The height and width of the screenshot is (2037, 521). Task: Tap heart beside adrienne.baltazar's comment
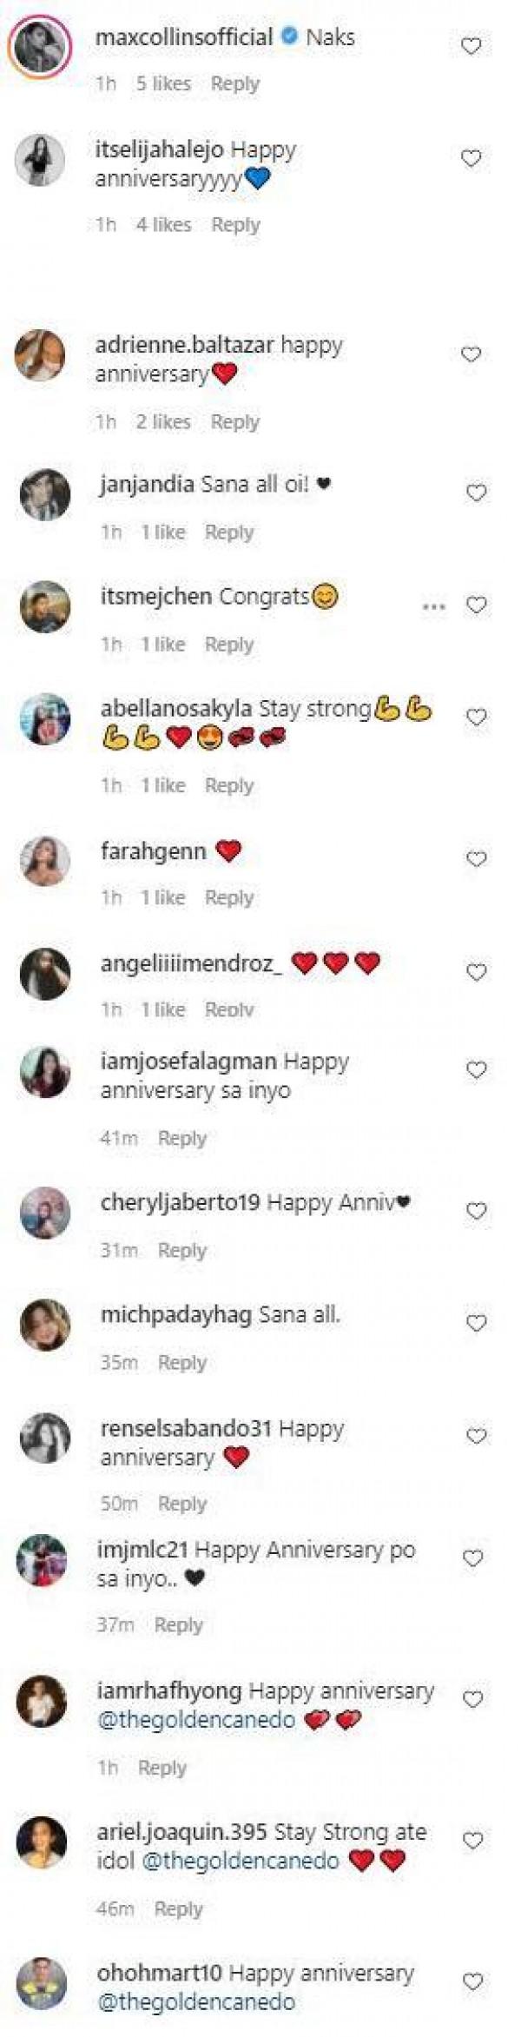click(471, 354)
